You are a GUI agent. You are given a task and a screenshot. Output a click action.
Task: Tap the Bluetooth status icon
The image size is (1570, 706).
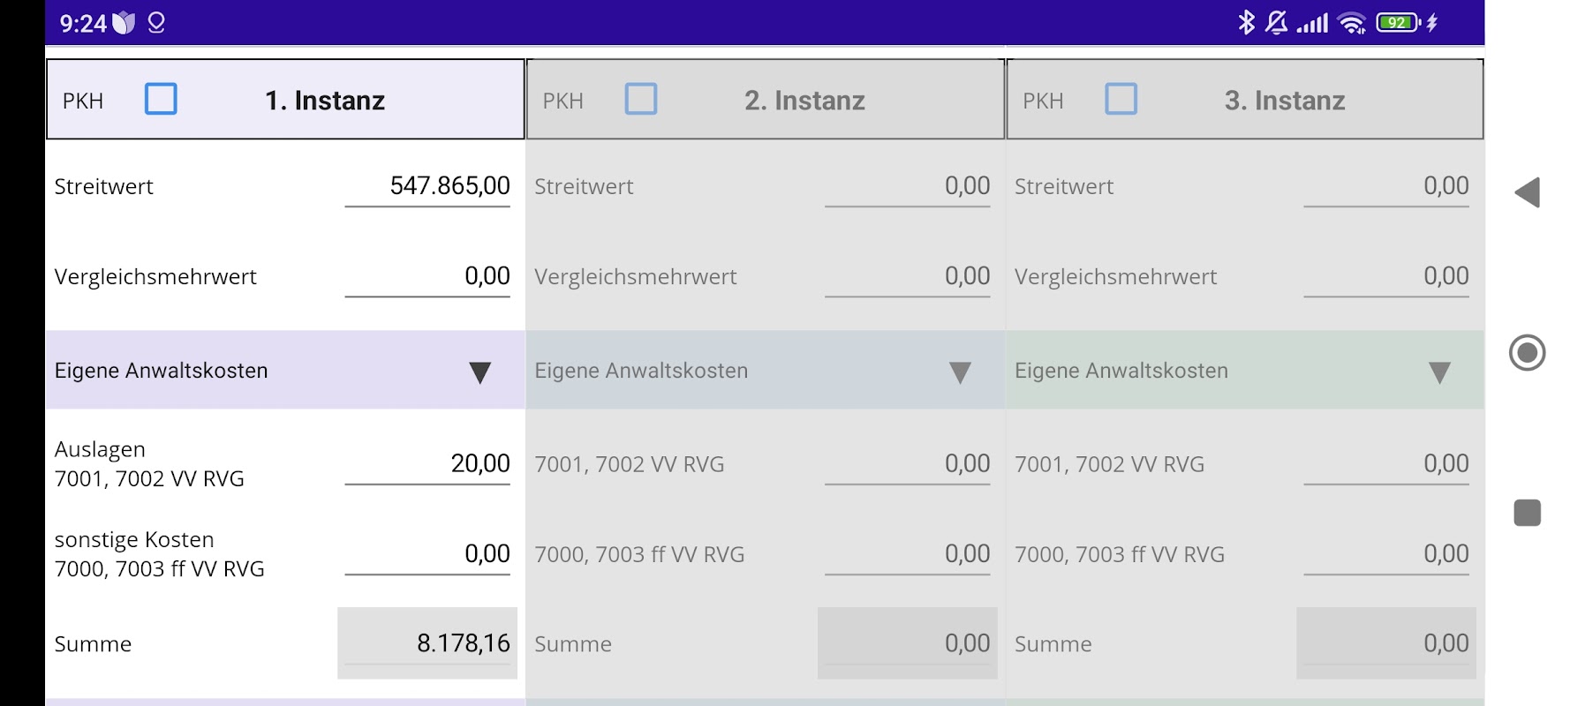1246,22
